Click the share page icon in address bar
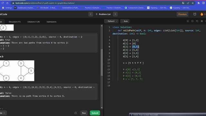The image size is (206, 116). [x=188, y=3]
